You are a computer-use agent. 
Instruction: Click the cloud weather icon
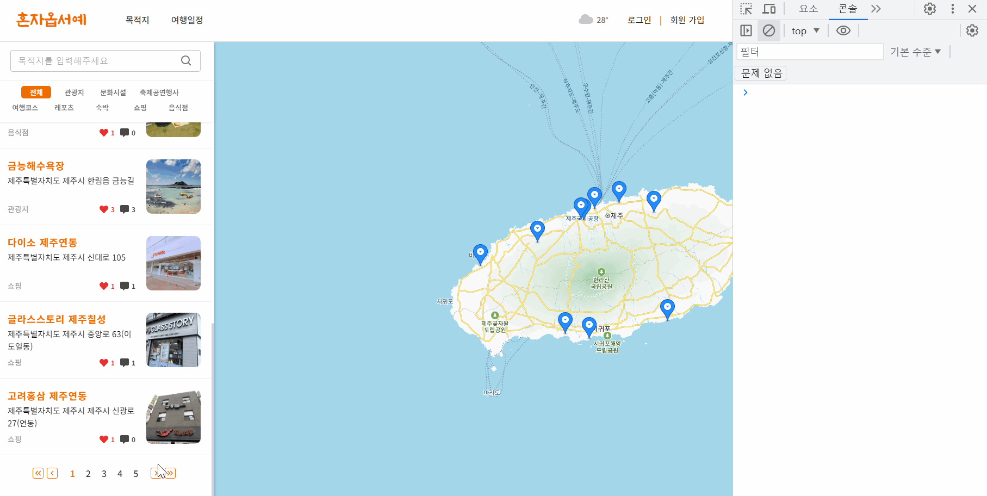[586, 20]
